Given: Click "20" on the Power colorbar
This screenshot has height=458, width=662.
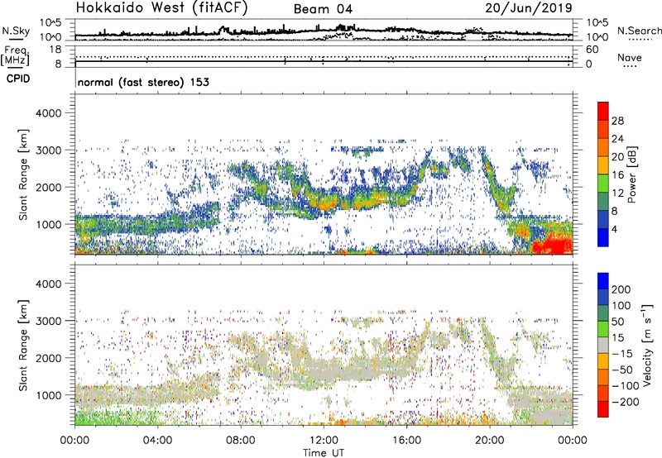Looking at the screenshot, I should click(x=617, y=157).
